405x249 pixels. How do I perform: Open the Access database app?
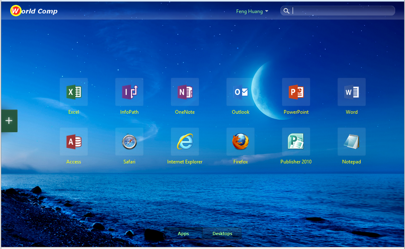pyautogui.click(x=74, y=142)
